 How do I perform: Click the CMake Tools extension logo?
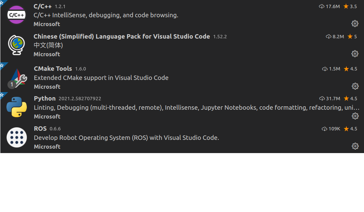click(x=17, y=78)
